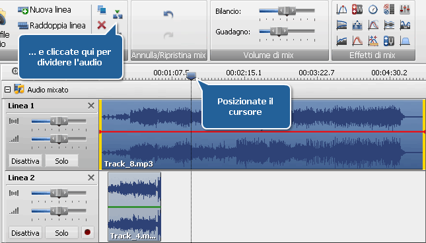This screenshot has height=243, width=426.
Task: Click the Audio mixato music note icon
Action: [x=19, y=89]
